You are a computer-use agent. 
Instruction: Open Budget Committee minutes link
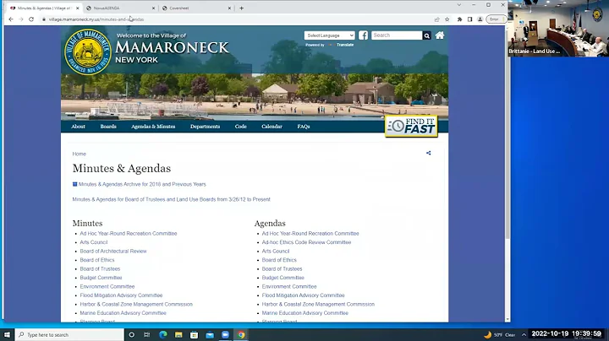101,278
